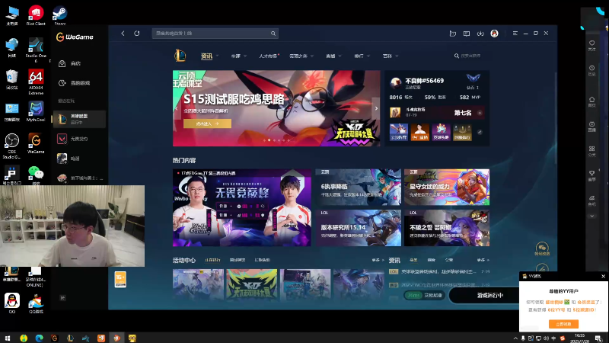Refresh the WeGame page
This screenshot has height=343, width=609.
pyautogui.click(x=137, y=34)
